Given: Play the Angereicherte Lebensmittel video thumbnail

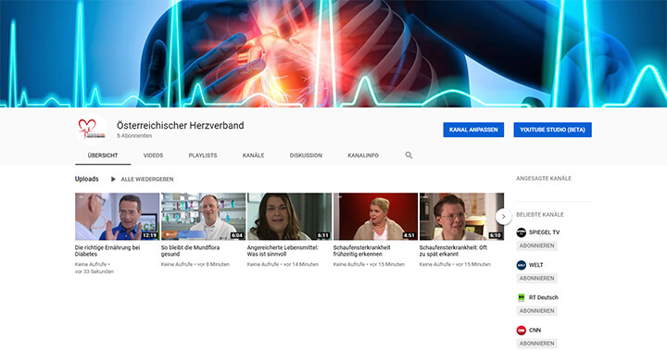Looking at the screenshot, I should click(x=289, y=217).
